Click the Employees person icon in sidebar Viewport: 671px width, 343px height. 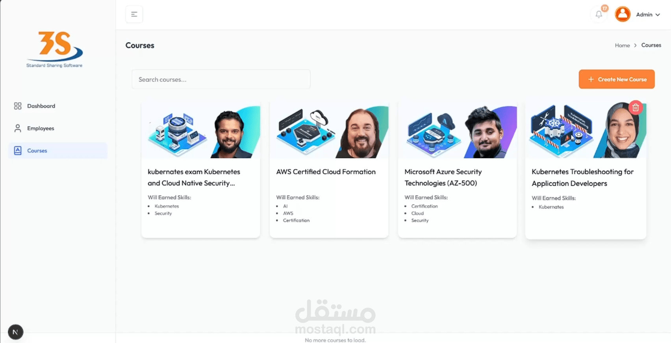click(18, 128)
